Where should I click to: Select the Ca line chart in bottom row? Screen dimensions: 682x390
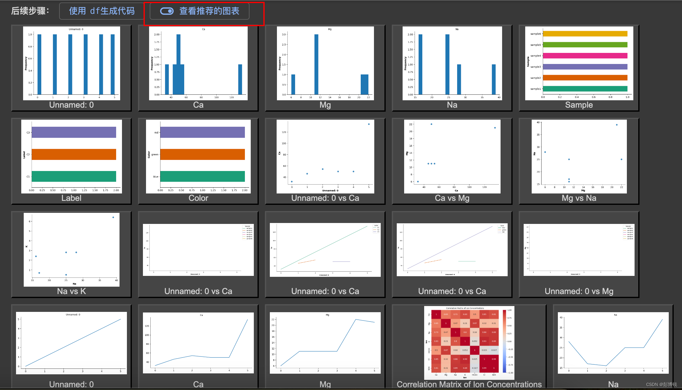198,343
